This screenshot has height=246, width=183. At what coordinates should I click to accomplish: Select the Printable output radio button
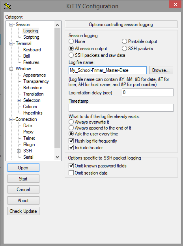[124, 41]
